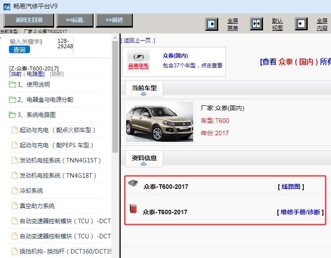The image size is (331, 258).
Task: Click the scroll-up arrow of left panel
Action: (x=115, y=37)
